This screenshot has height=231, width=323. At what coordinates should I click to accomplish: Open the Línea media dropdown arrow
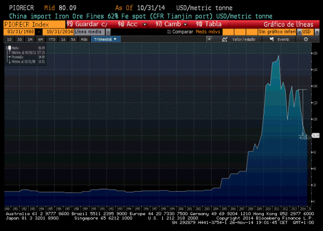(109, 32)
